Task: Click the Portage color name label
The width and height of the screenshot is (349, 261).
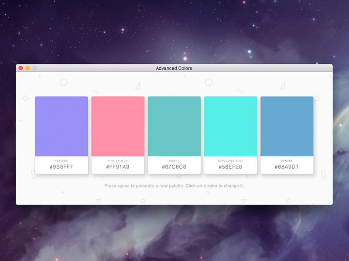Action: [x=61, y=159]
